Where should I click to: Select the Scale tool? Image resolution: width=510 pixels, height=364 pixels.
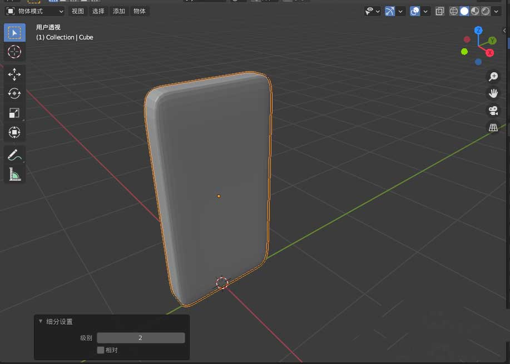(14, 113)
